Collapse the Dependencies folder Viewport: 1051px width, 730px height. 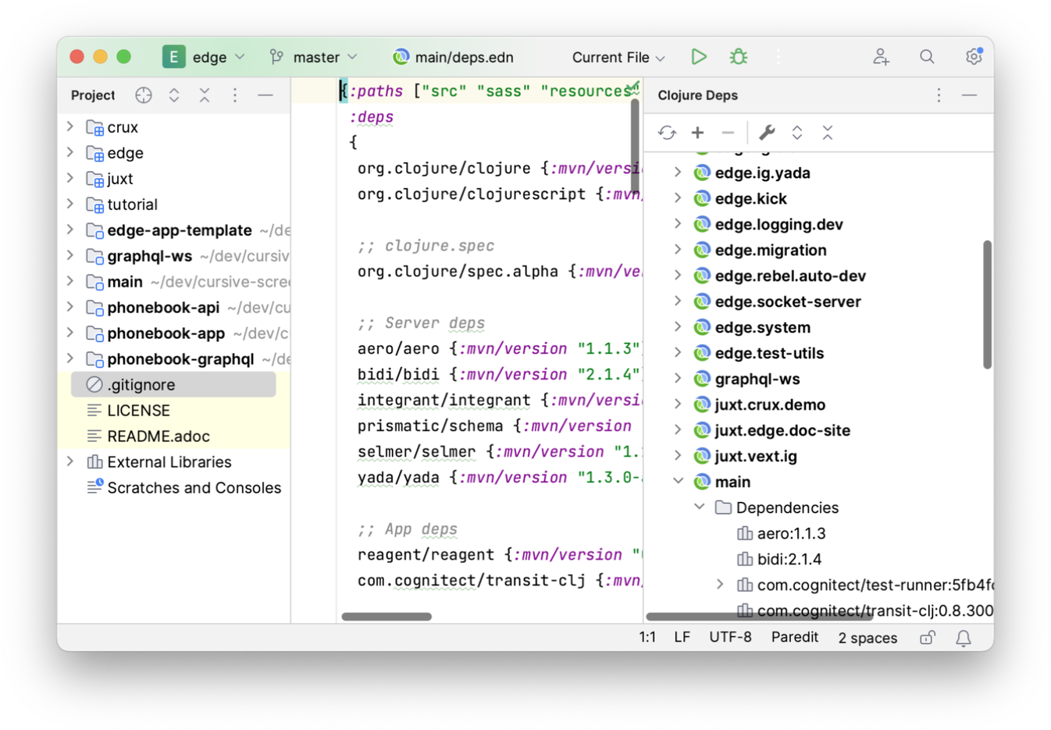click(x=700, y=507)
